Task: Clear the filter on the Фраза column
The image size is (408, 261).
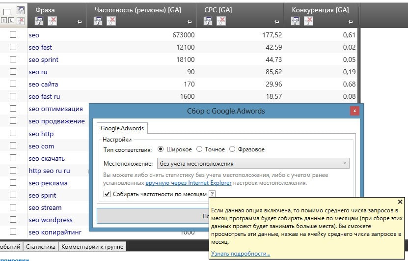Action: (51, 21)
